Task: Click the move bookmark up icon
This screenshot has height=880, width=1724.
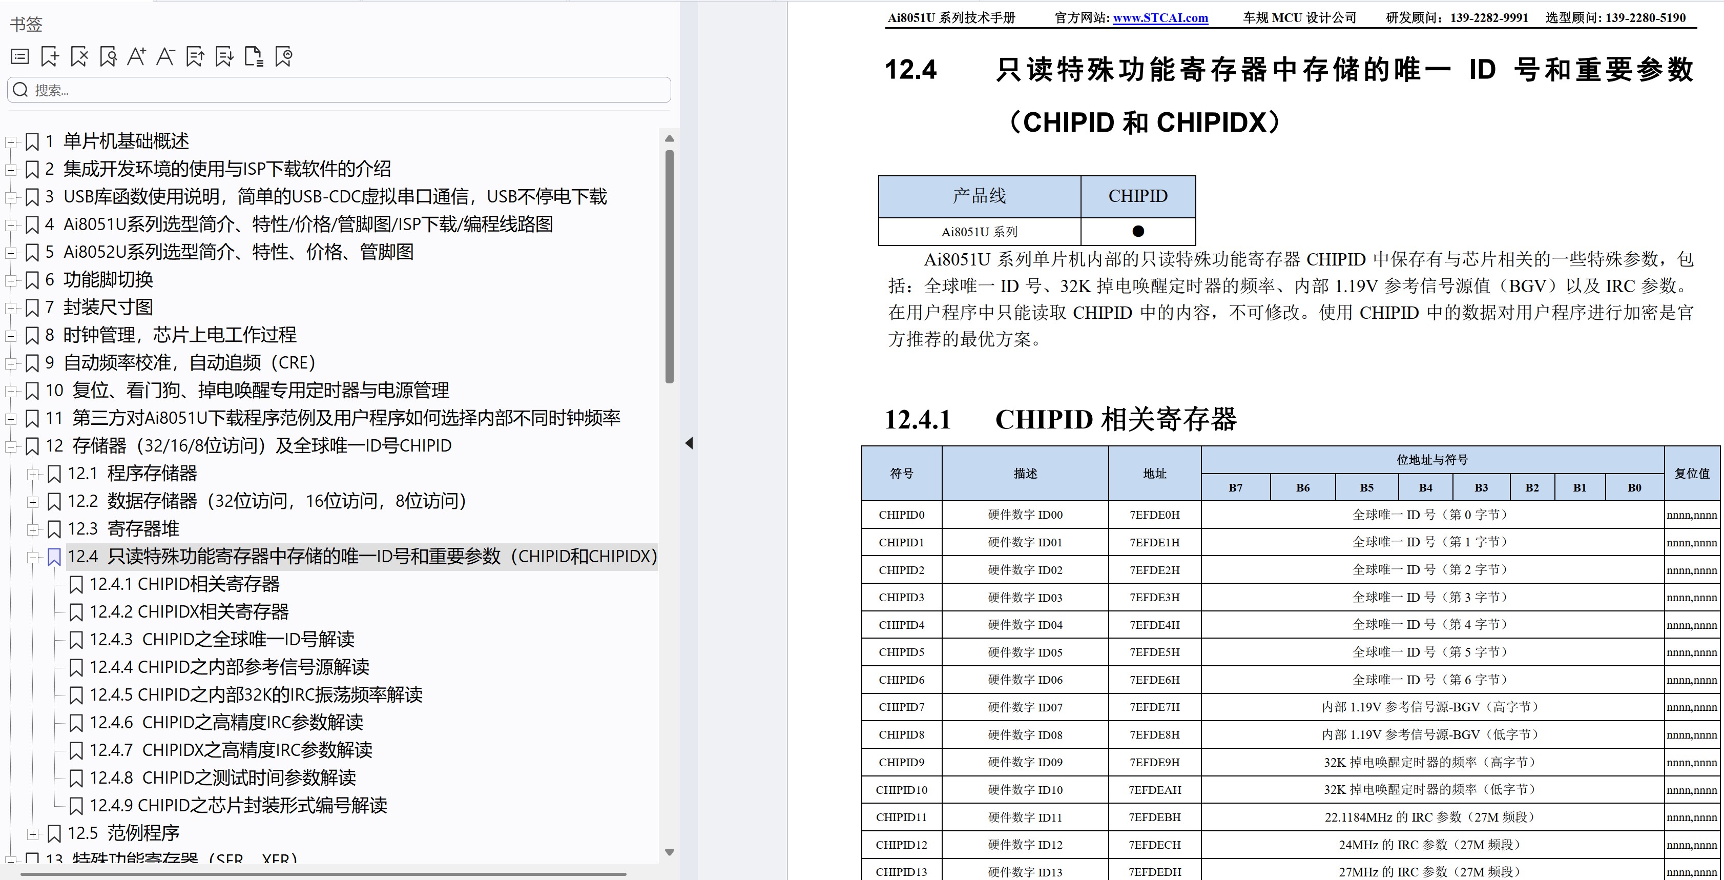Action: (x=195, y=57)
